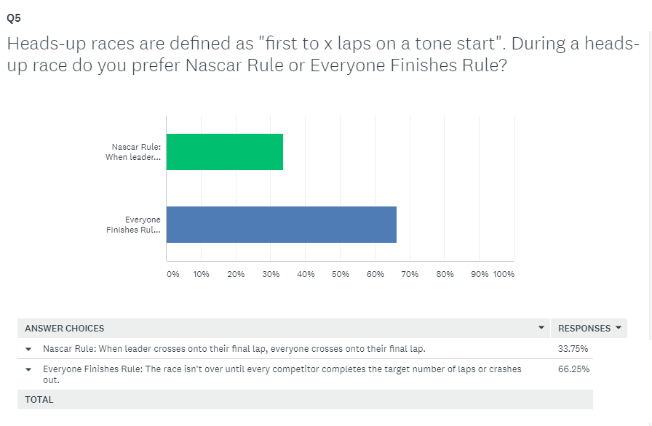This screenshot has height=426, width=652.
Task: Click the RESPONSES column header text
Action: (584, 329)
